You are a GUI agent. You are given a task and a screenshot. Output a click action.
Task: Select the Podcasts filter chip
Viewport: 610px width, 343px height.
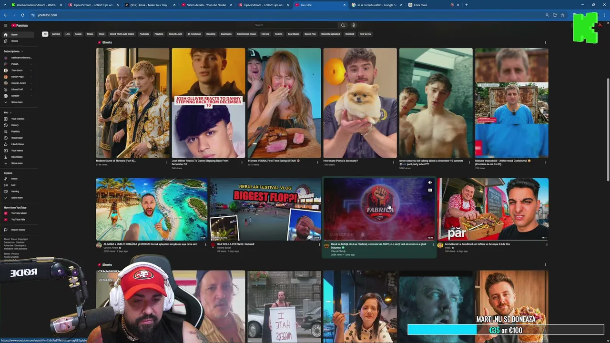[x=144, y=34]
